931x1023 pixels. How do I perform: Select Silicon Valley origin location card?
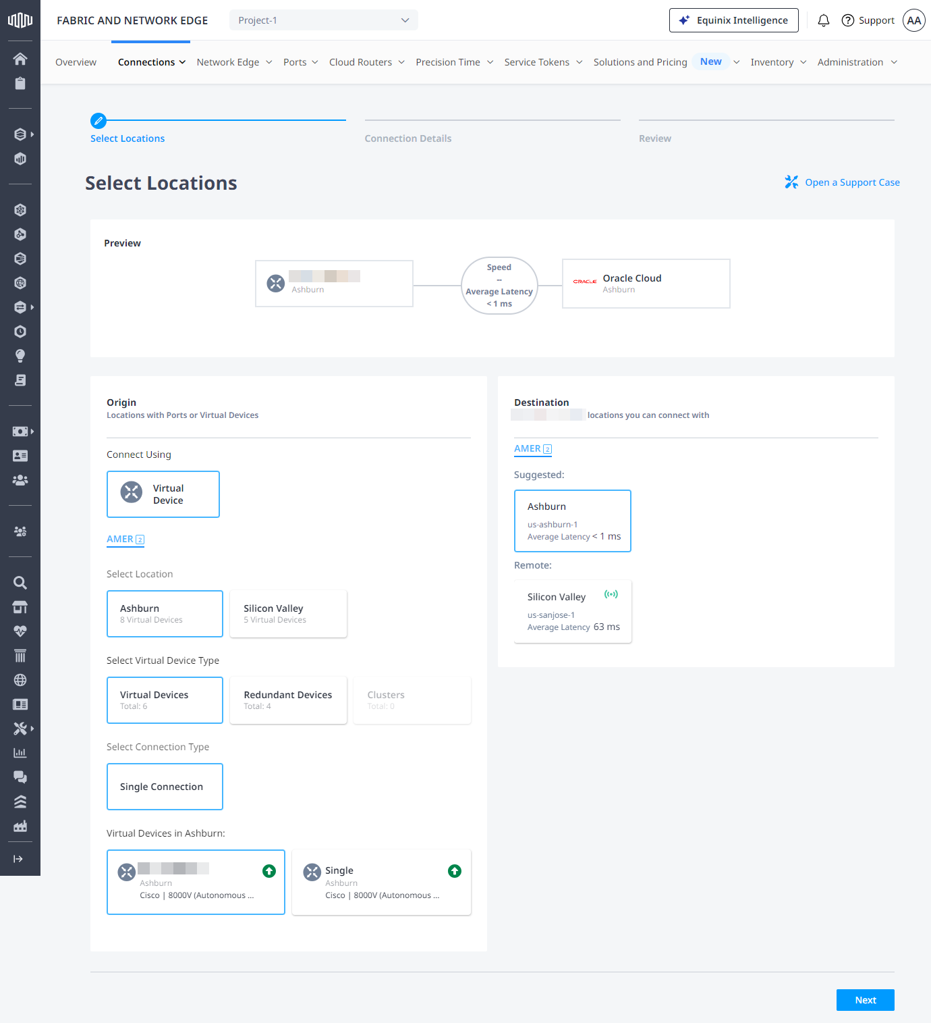289,614
